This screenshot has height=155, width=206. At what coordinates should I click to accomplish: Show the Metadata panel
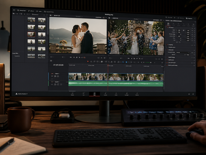(181, 18)
